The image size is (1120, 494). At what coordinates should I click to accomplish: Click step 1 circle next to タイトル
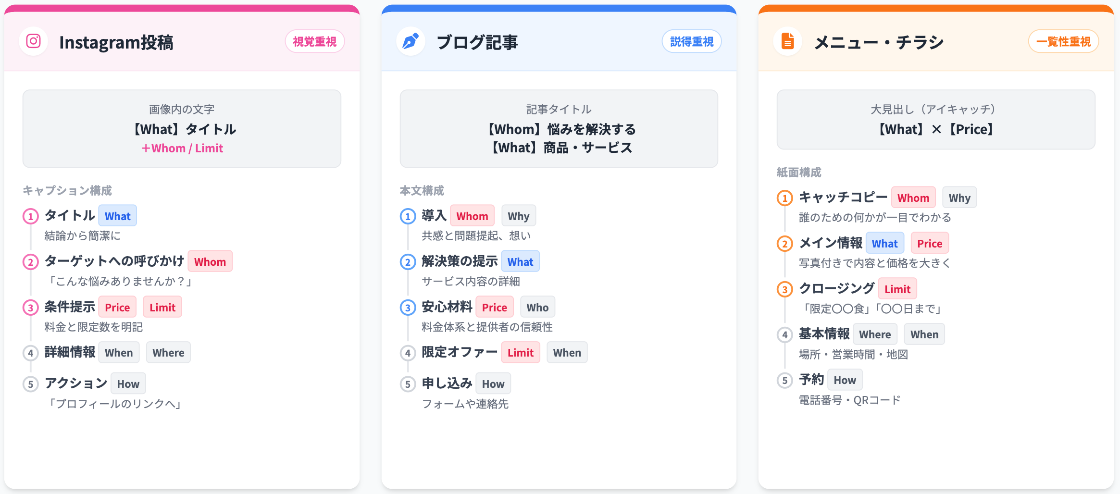(31, 216)
